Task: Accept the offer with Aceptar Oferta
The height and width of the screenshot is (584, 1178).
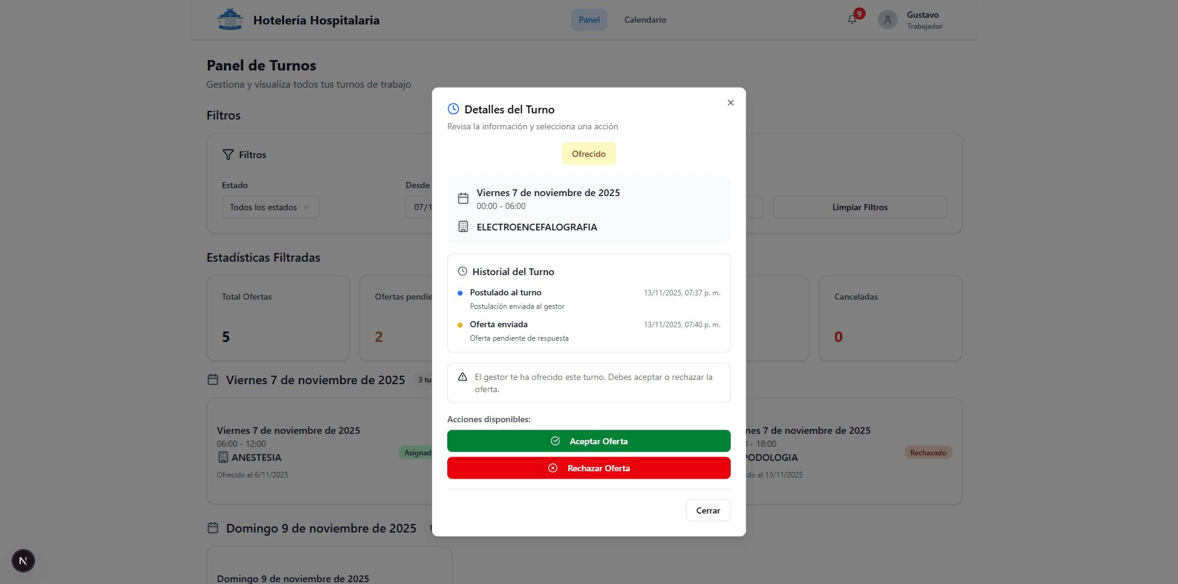Action: pos(588,441)
